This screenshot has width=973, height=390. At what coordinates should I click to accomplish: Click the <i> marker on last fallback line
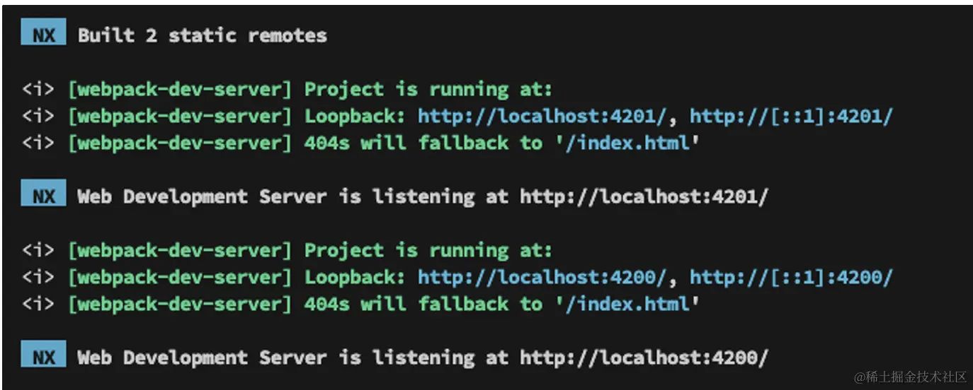[x=39, y=304]
